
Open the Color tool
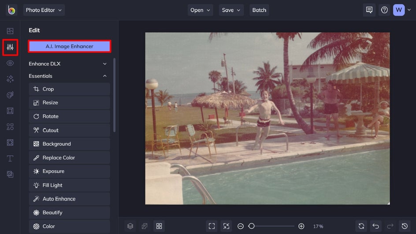(69, 227)
